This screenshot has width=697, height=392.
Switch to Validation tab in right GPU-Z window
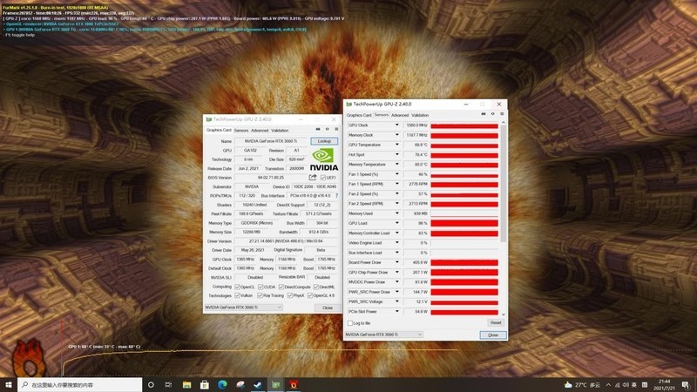(420, 115)
